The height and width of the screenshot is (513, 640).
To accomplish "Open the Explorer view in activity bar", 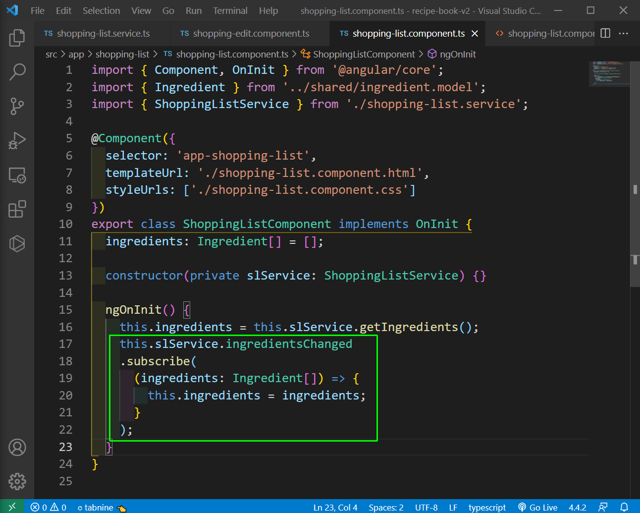I will [x=17, y=38].
